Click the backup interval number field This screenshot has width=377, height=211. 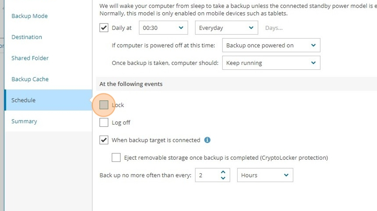pos(207,175)
